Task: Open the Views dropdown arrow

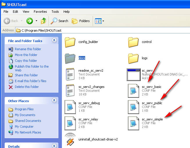Action: click(103, 21)
